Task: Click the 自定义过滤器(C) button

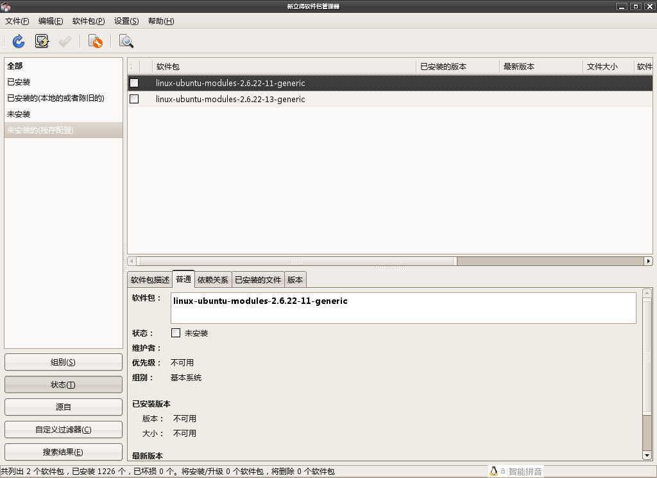Action: click(x=64, y=429)
